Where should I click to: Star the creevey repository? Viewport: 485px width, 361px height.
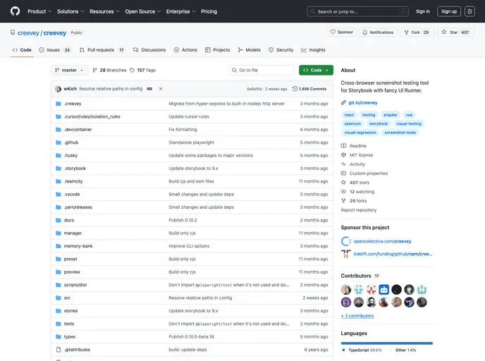(455, 32)
